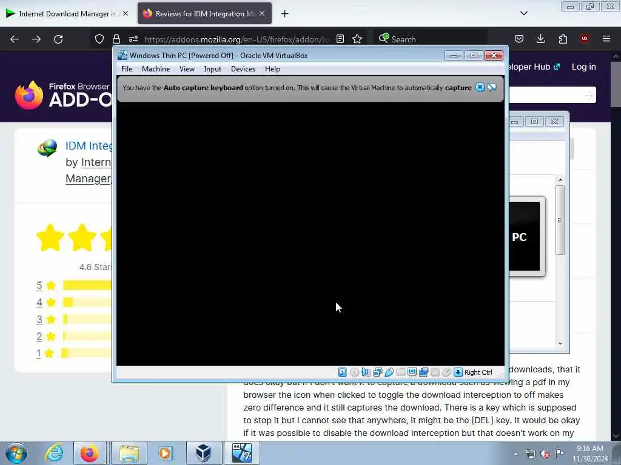
Task: Dismiss the Auto capture keyboard notification
Action: 480,87
